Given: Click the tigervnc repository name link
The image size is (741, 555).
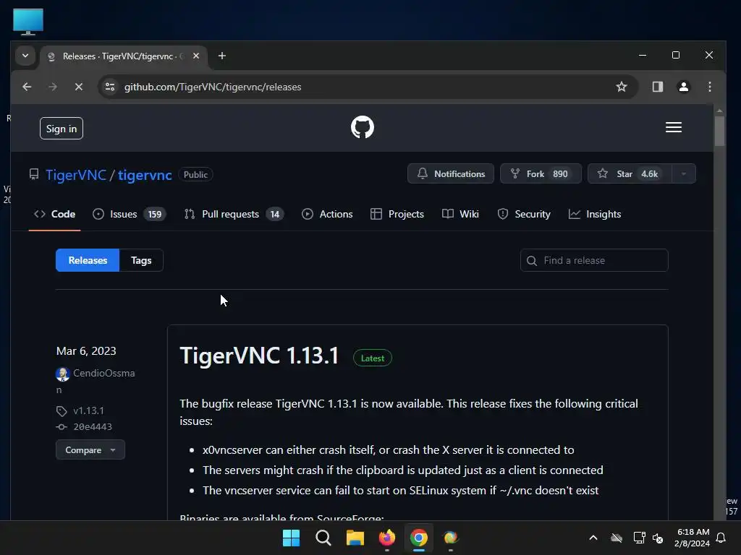Looking at the screenshot, I should 145,175.
